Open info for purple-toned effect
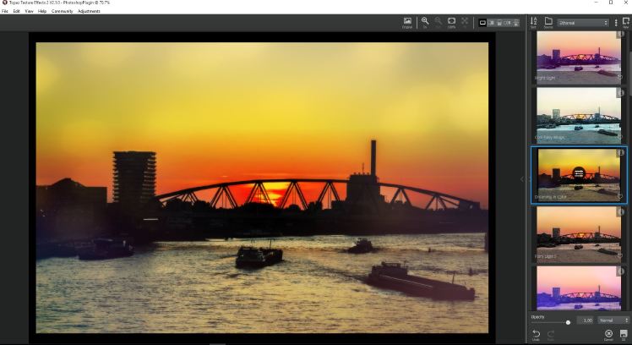Image resolution: width=632 pixels, height=345 pixels. (x=621, y=271)
